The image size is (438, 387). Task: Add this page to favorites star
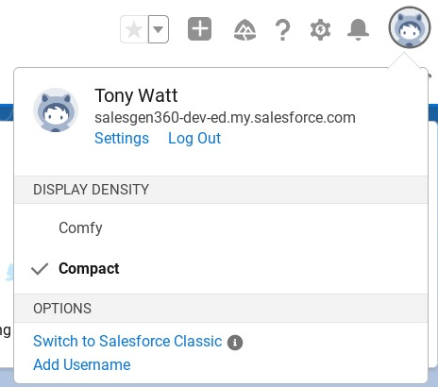(134, 29)
